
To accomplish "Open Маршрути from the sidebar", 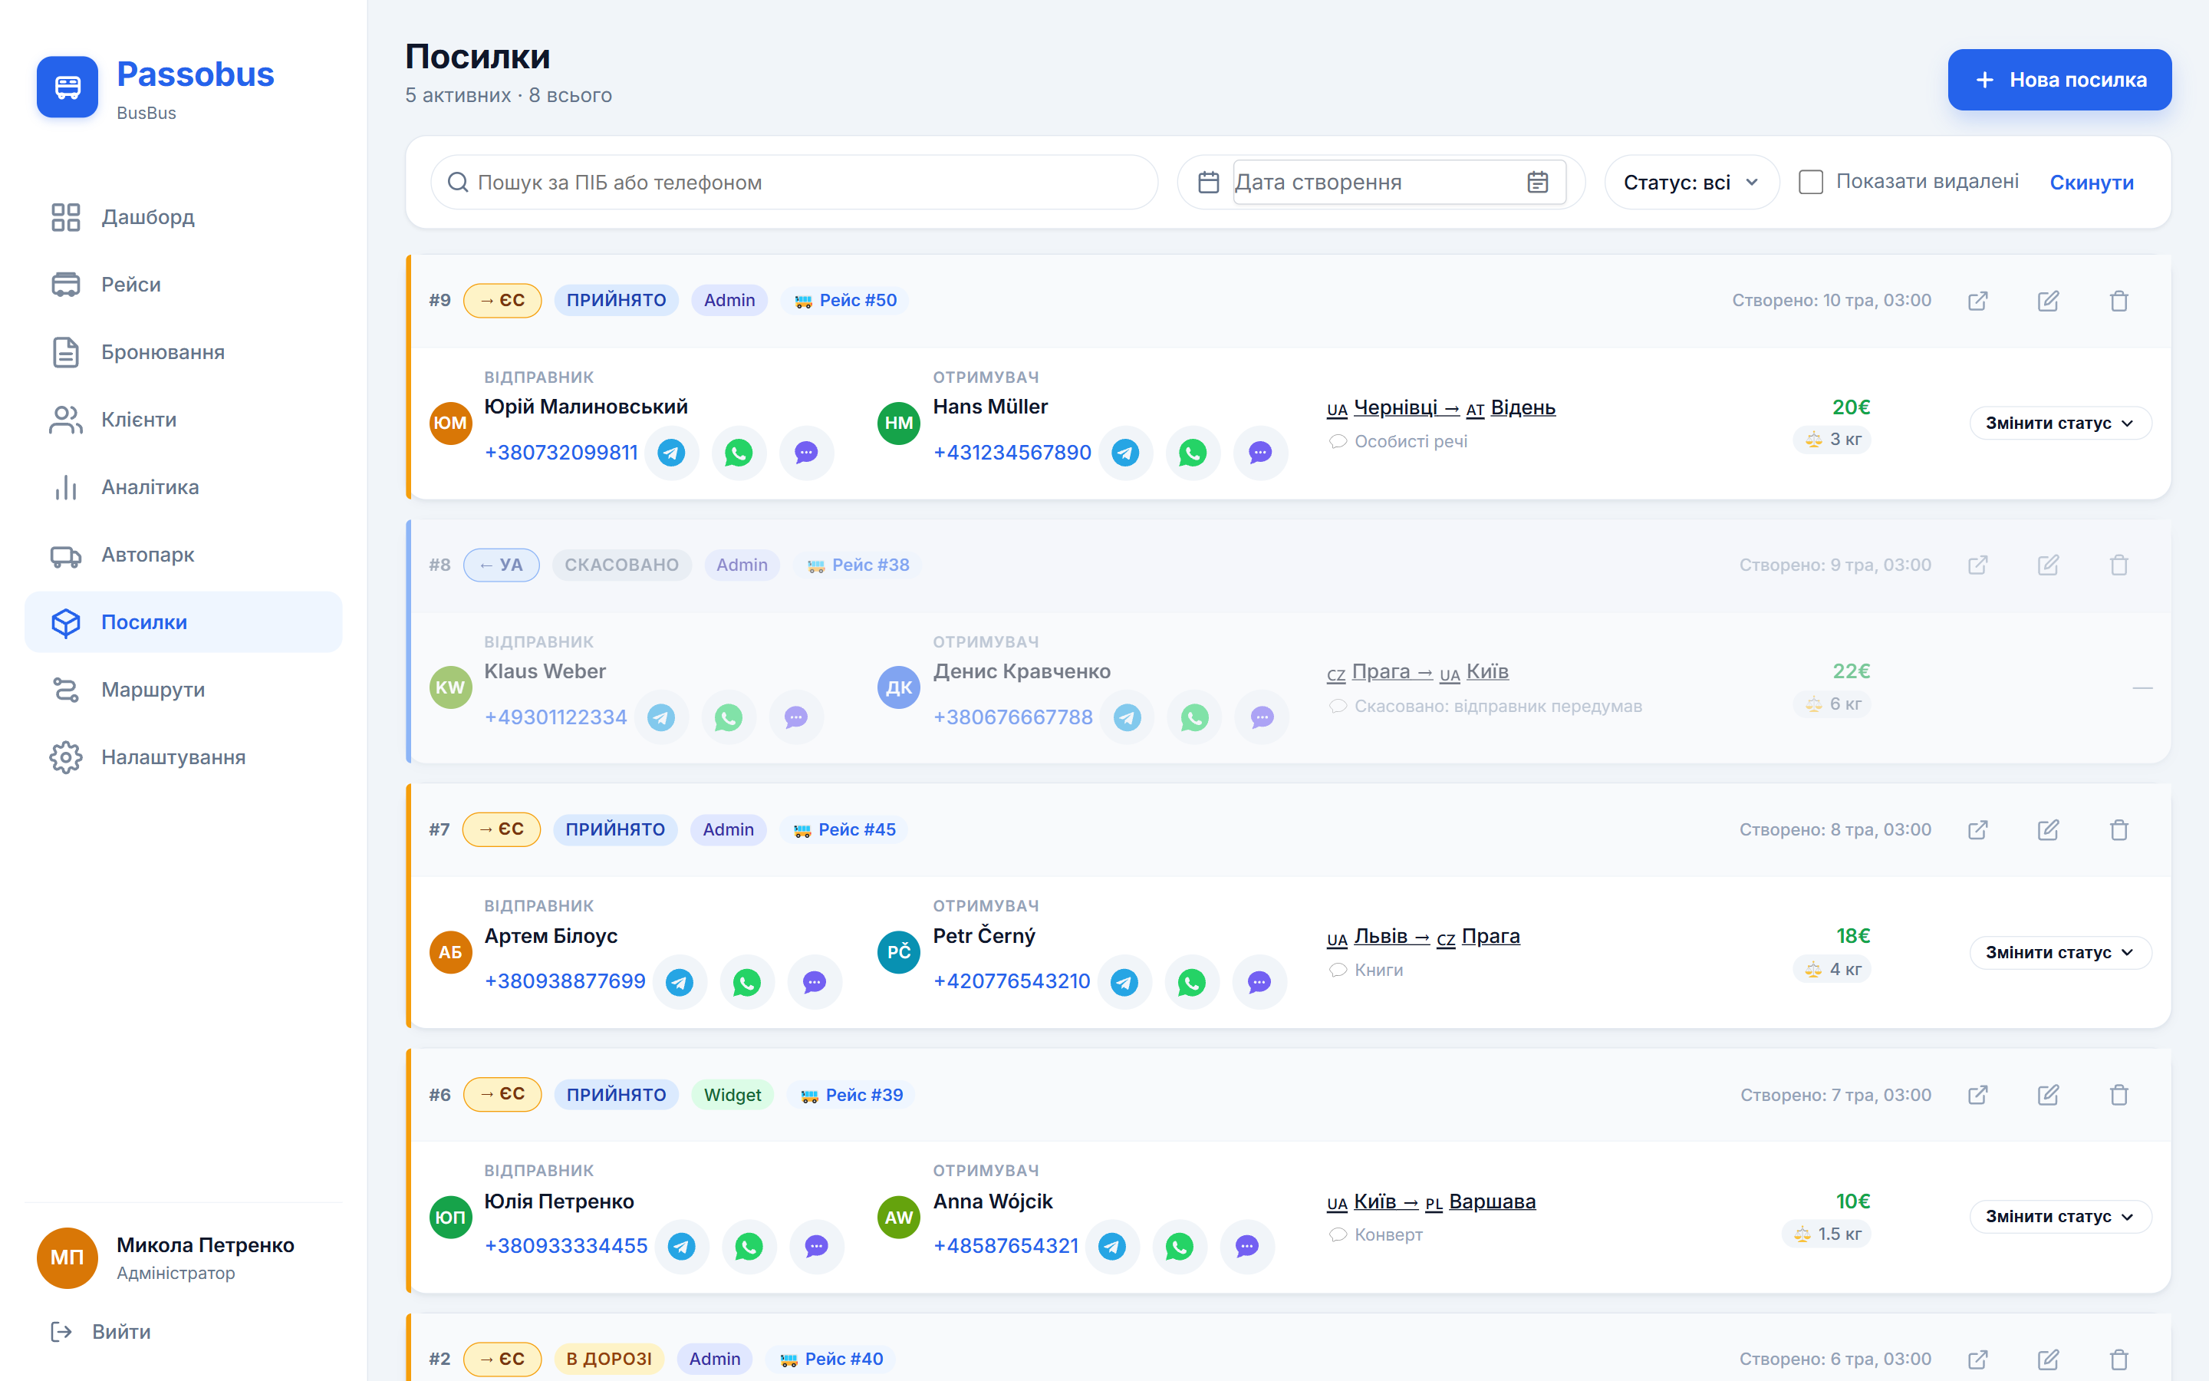I will coord(183,690).
